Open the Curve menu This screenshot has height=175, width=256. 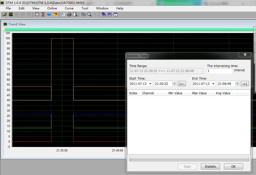(x=69, y=8)
